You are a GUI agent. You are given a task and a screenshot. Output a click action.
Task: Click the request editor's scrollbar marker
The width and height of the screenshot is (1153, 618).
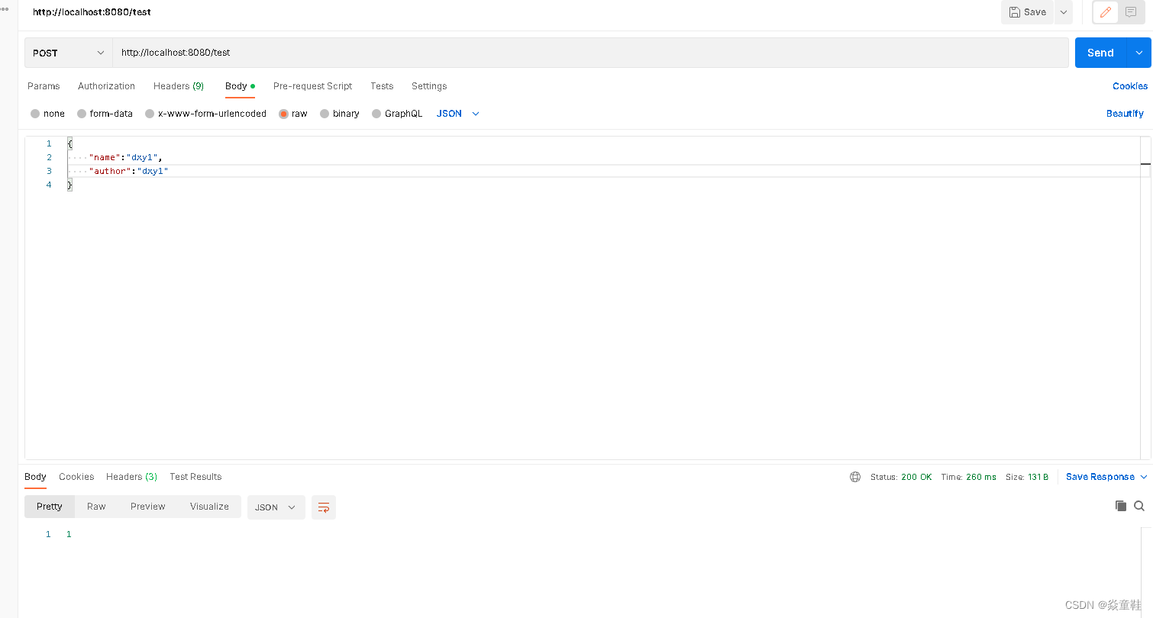click(x=1145, y=163)
